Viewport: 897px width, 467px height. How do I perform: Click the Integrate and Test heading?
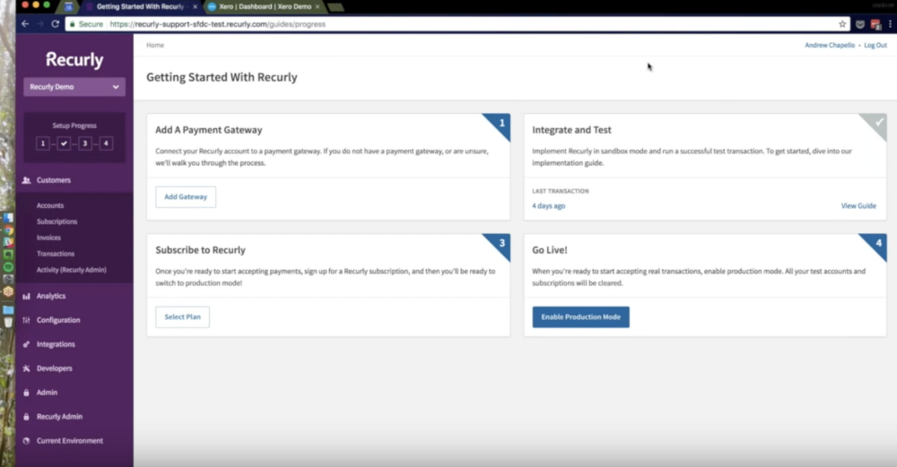(x=571, y=130)
